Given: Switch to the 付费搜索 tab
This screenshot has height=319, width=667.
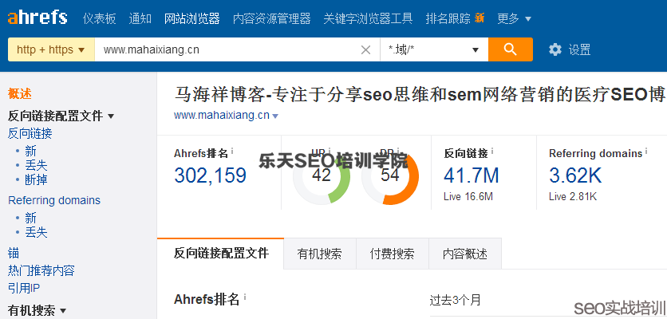Looking at the screenshot, I should pos(392,254).
